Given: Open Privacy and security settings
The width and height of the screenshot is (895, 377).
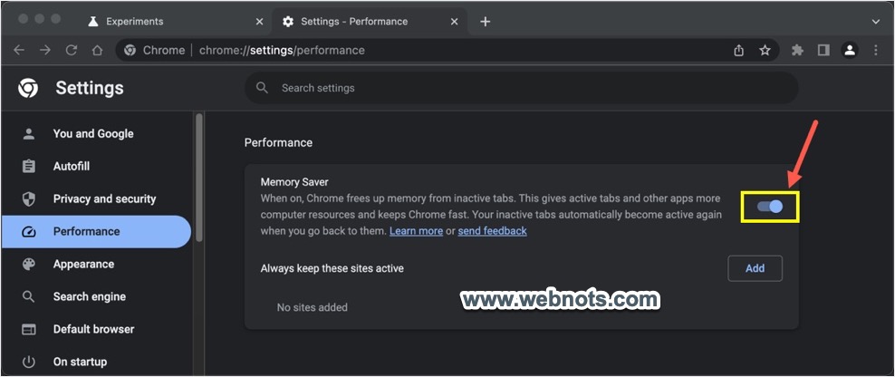Looking at the screenshot, I should click(x=104, y=198).
